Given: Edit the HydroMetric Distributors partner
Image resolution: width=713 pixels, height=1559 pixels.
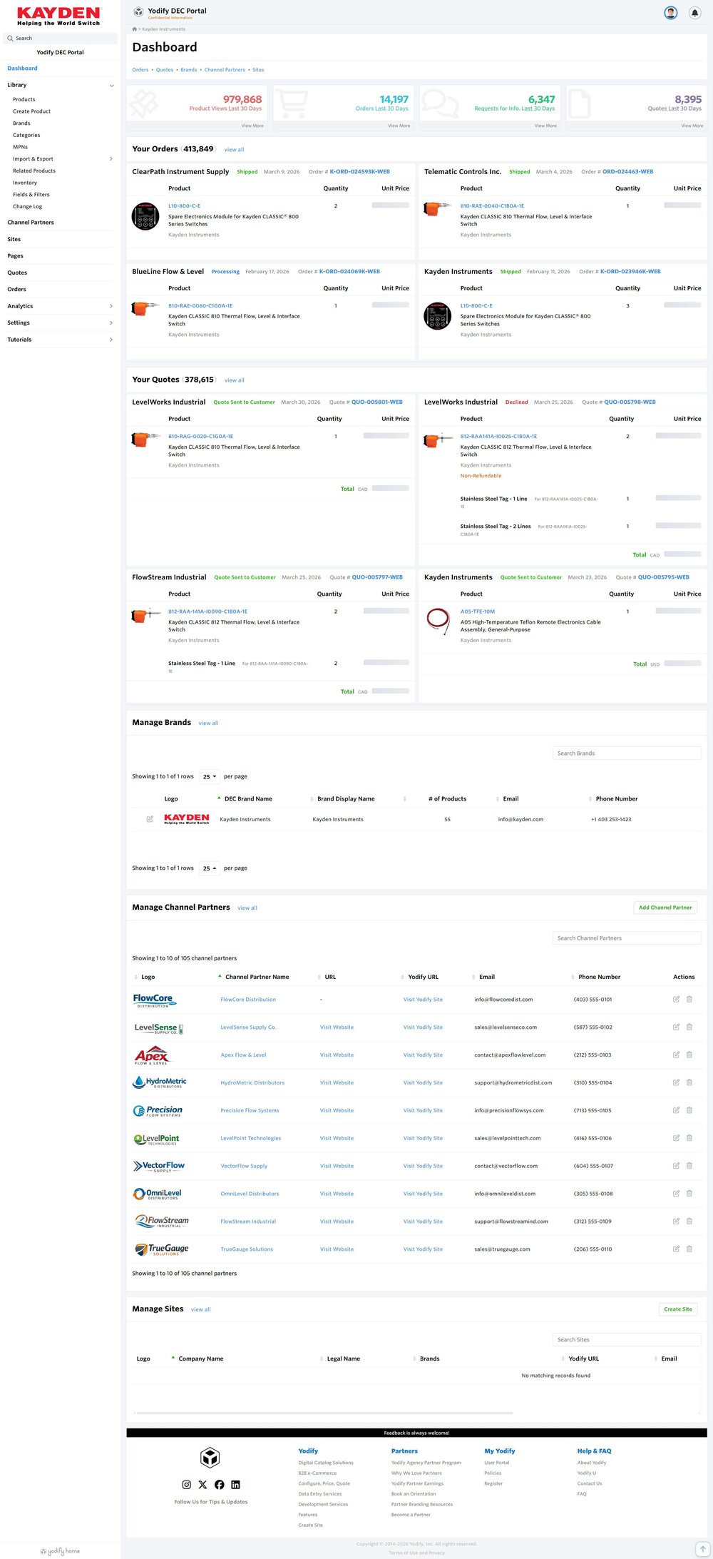Looking at the screenshot, I should point(676,1082).
